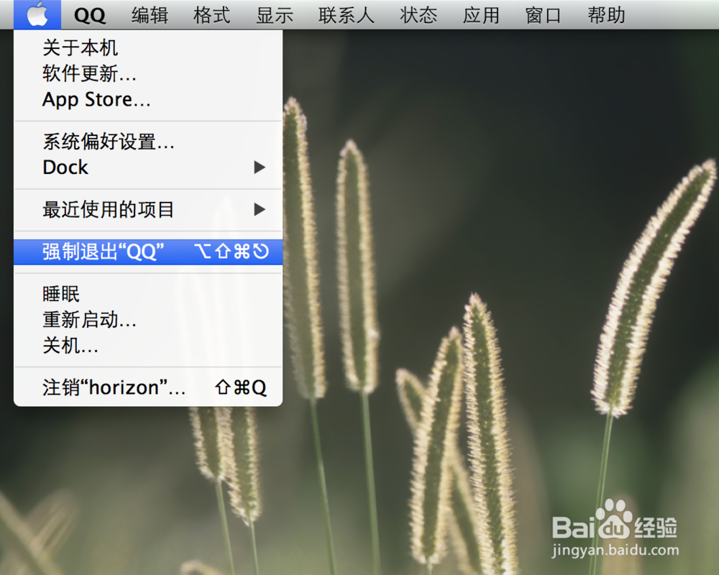This screenshot has width=719, height=575.
Task: Choose 软件更新… menu entry
Action: [148, 73]
